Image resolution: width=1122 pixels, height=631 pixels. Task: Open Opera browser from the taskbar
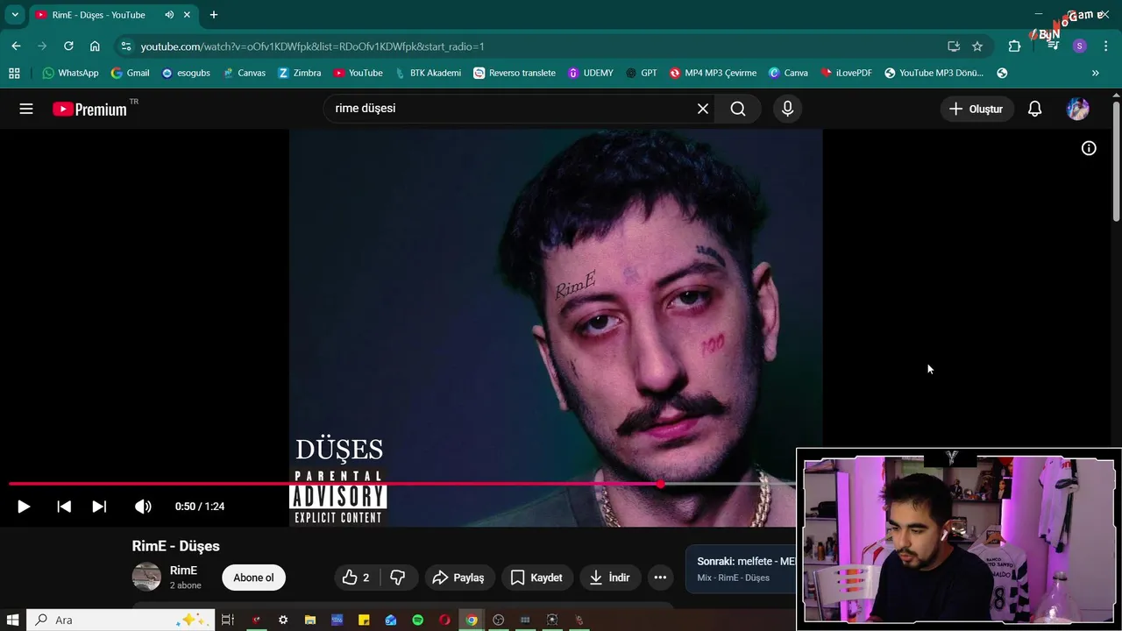tap(444, 620)
